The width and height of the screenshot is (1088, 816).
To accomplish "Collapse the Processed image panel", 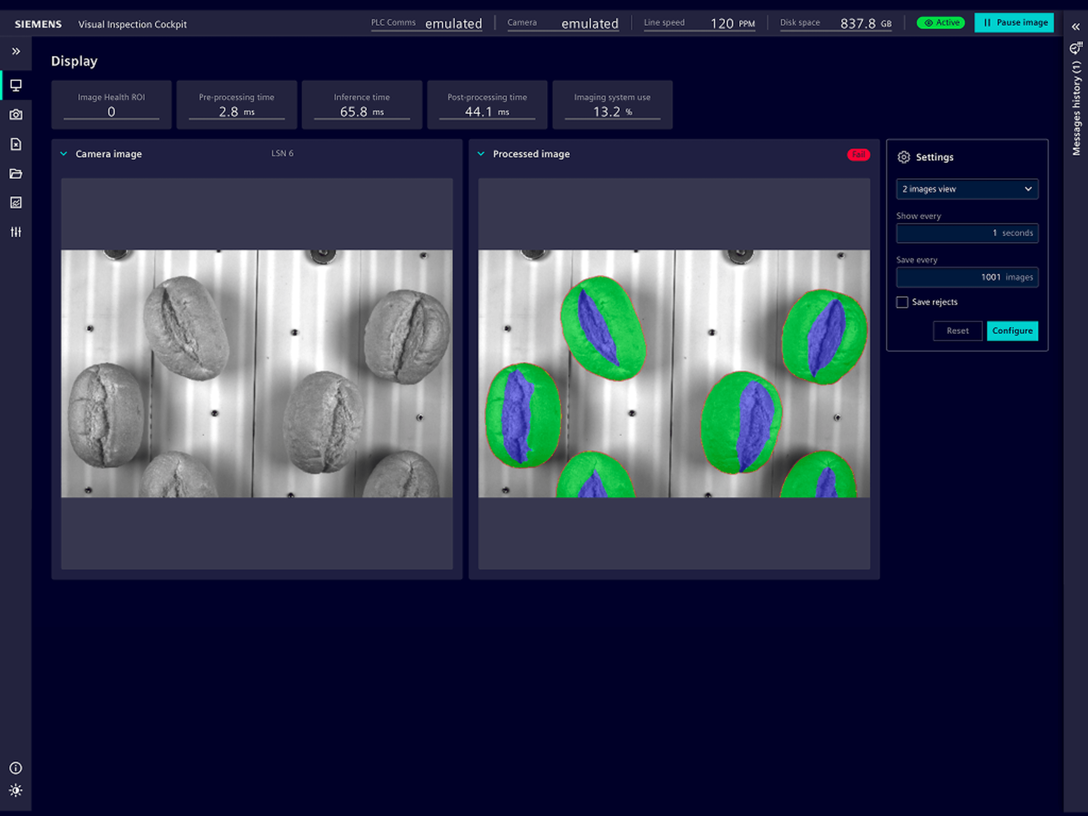I will click(x=481, y=153).
